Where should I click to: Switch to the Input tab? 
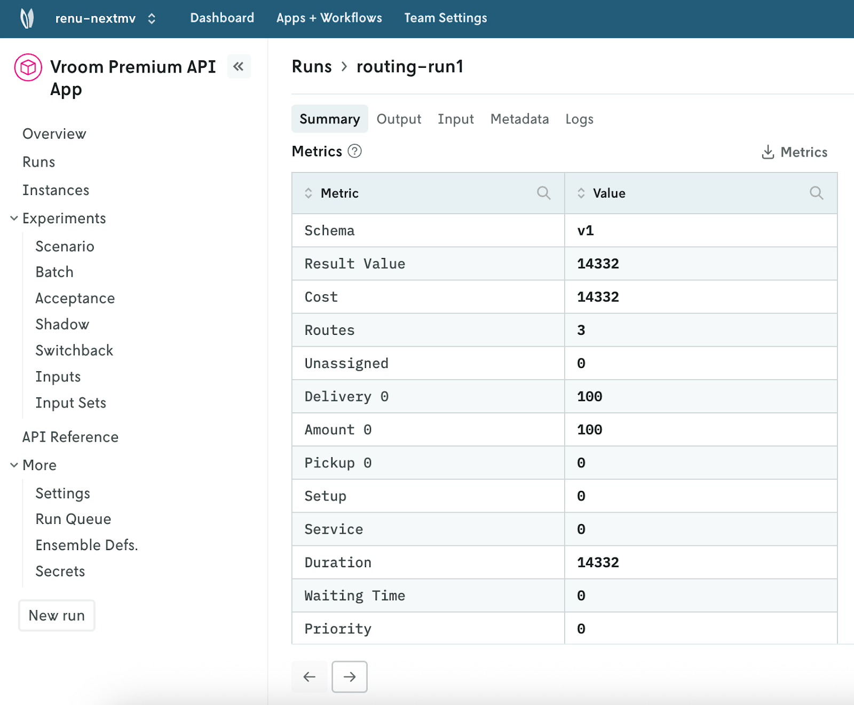coord(456,119)
